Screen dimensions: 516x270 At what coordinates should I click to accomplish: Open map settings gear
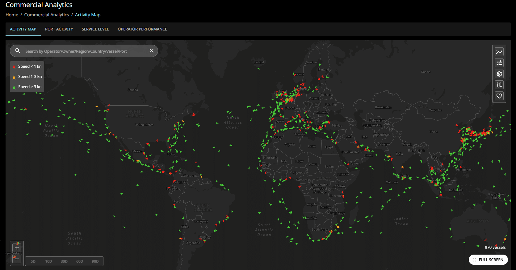pos(499,74)
